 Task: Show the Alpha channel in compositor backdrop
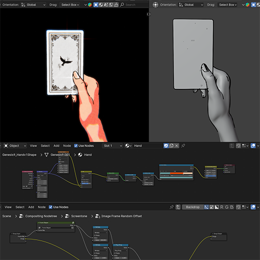[x=217, y=207]
